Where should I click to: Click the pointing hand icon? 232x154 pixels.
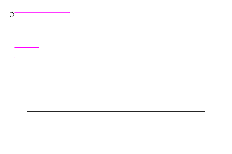(x=12, y=14)
